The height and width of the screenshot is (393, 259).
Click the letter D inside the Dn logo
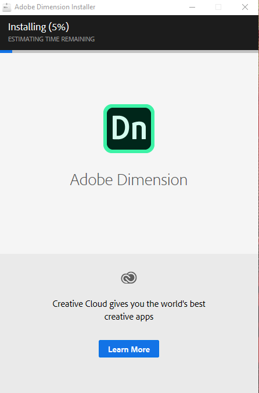pyautogui.click(x=120, y=128)
